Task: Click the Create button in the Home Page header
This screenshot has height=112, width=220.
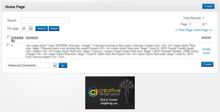Action: pyautogui.click(x=208, y=6)
